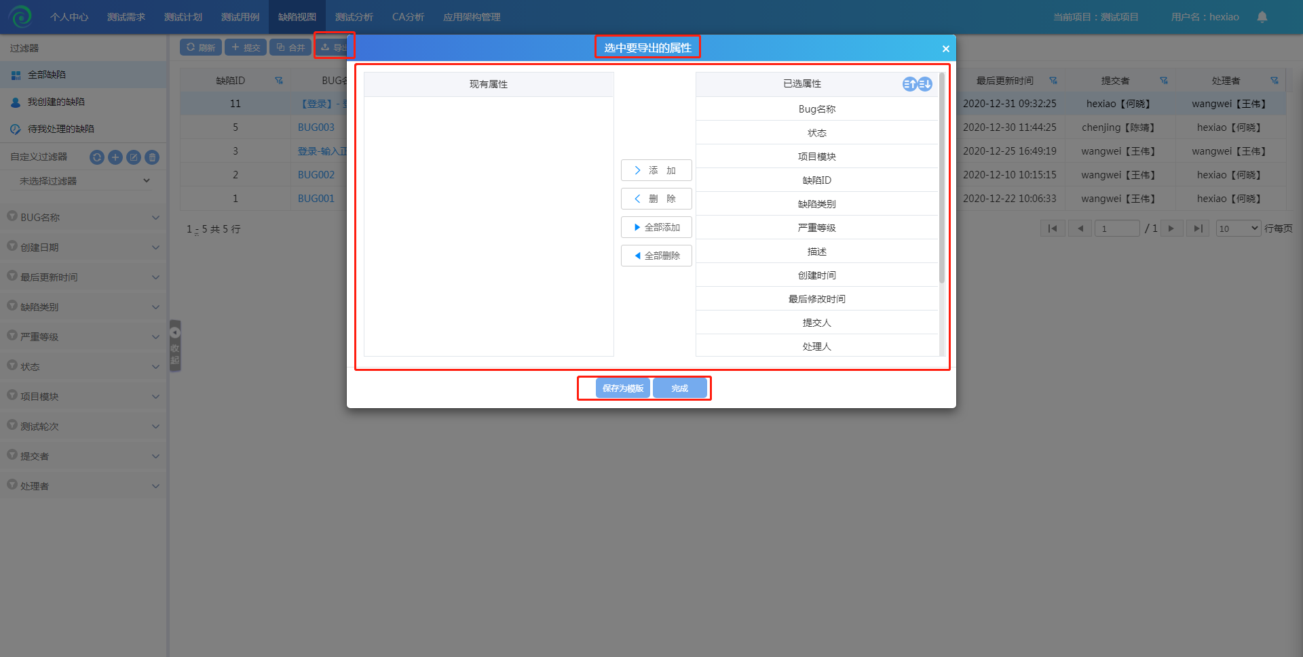Click the 全部删除 button

pos(656,256)
